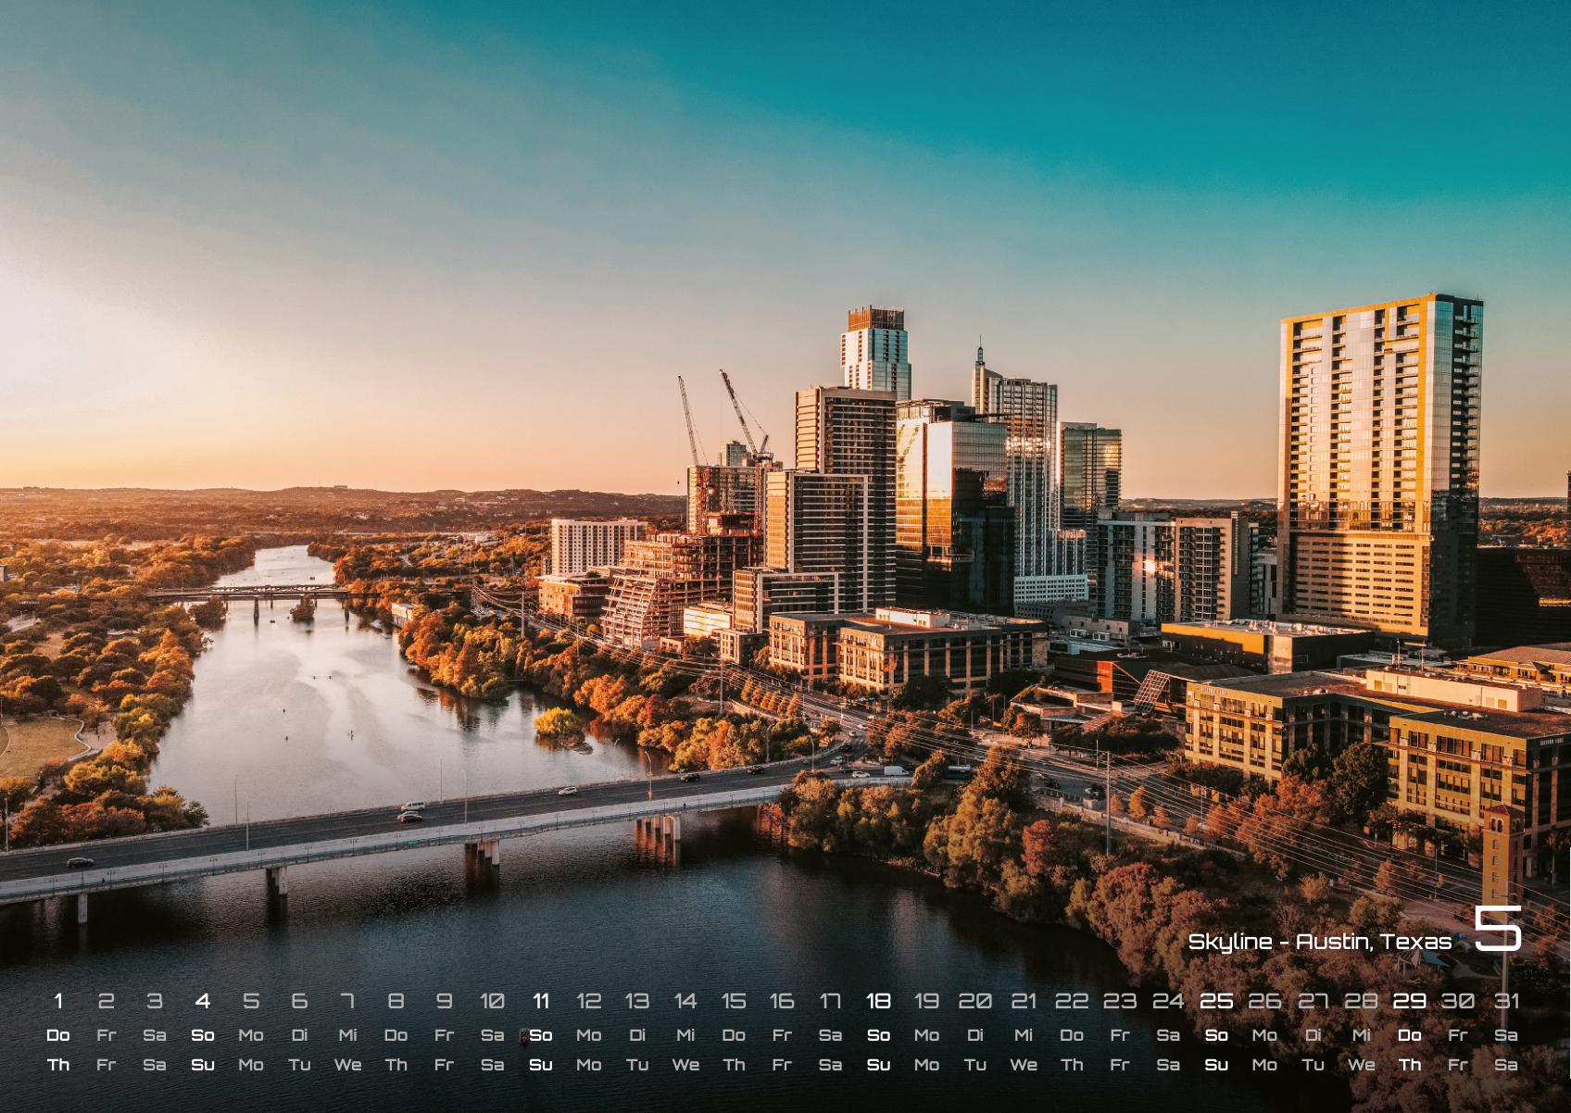
Task: Click day number 21
Action: coord(1024,1001)
